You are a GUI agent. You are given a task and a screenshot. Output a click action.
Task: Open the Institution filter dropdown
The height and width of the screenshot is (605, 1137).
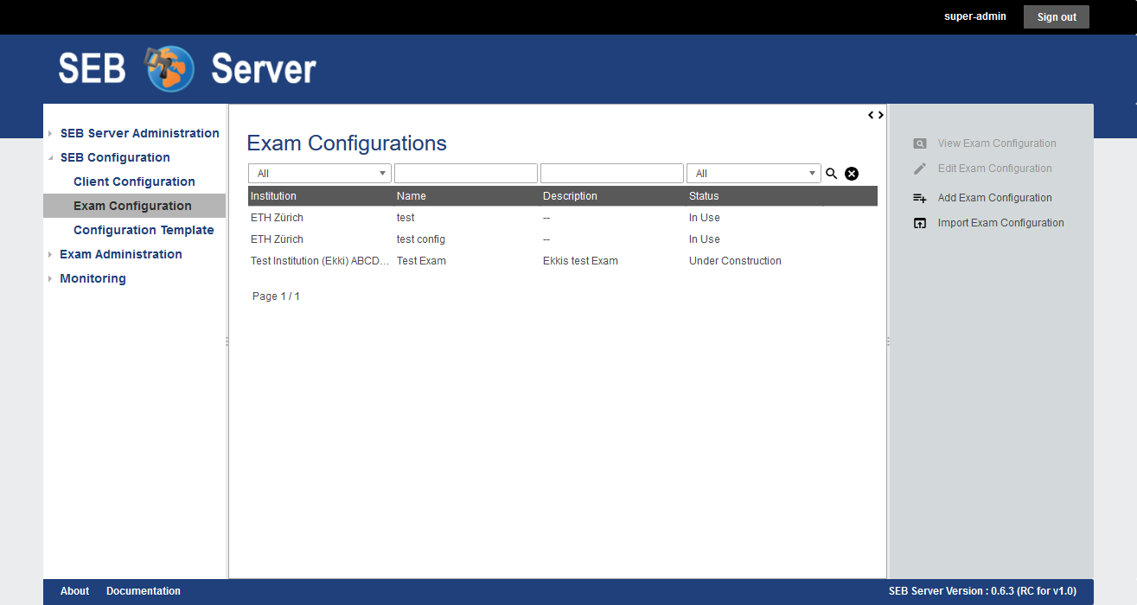pyautogui.click(x=319, y=174)
